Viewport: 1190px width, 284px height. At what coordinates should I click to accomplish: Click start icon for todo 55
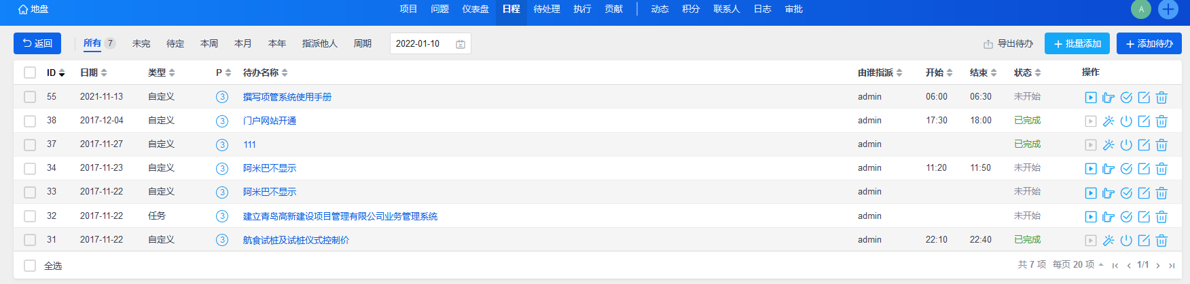[1091, 98]
